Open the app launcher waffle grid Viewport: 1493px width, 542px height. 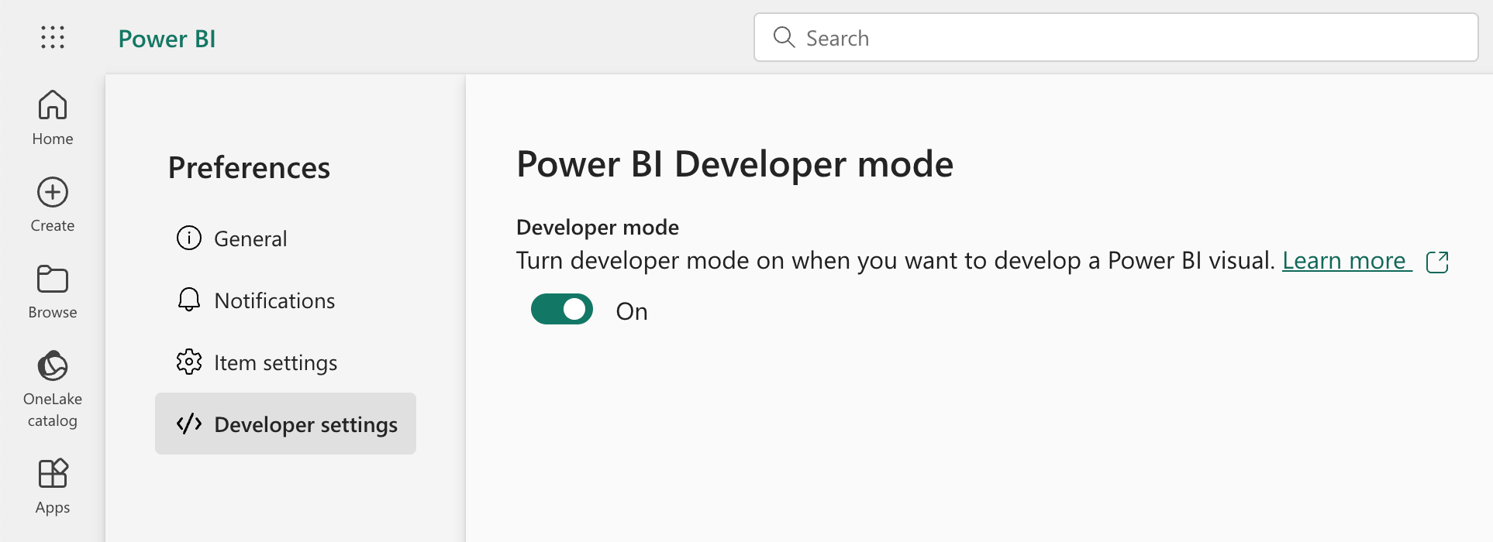coord(53,37)
